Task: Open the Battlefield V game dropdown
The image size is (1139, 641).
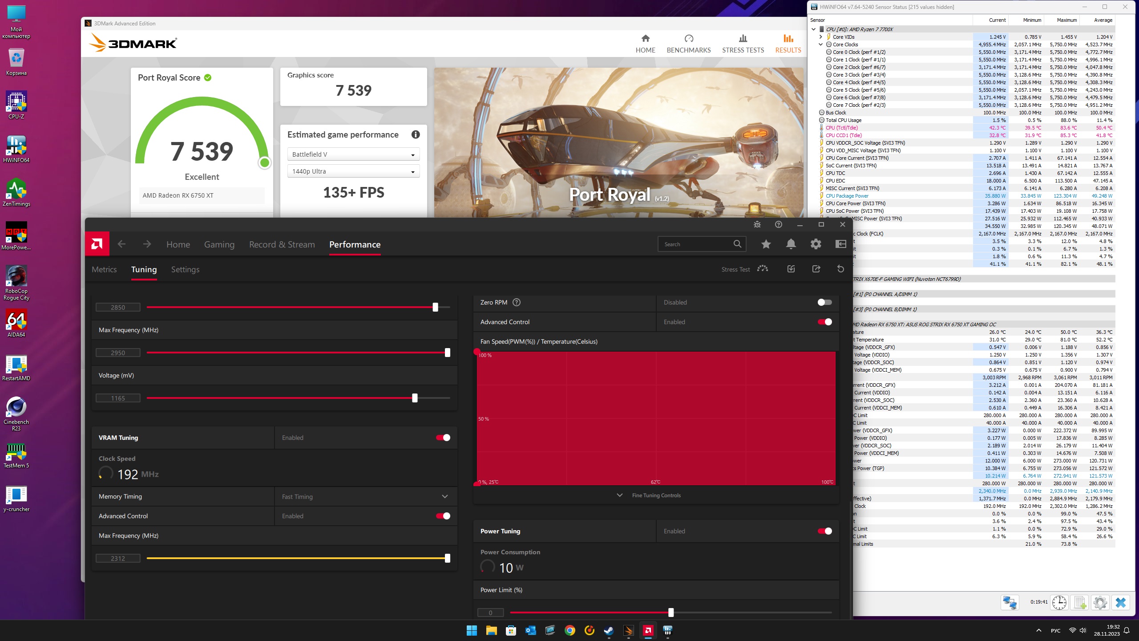Action: coord(353,154)
